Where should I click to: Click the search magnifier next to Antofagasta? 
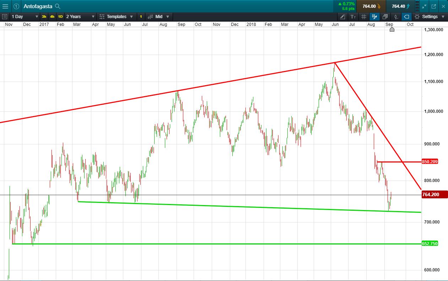[58, 6]
